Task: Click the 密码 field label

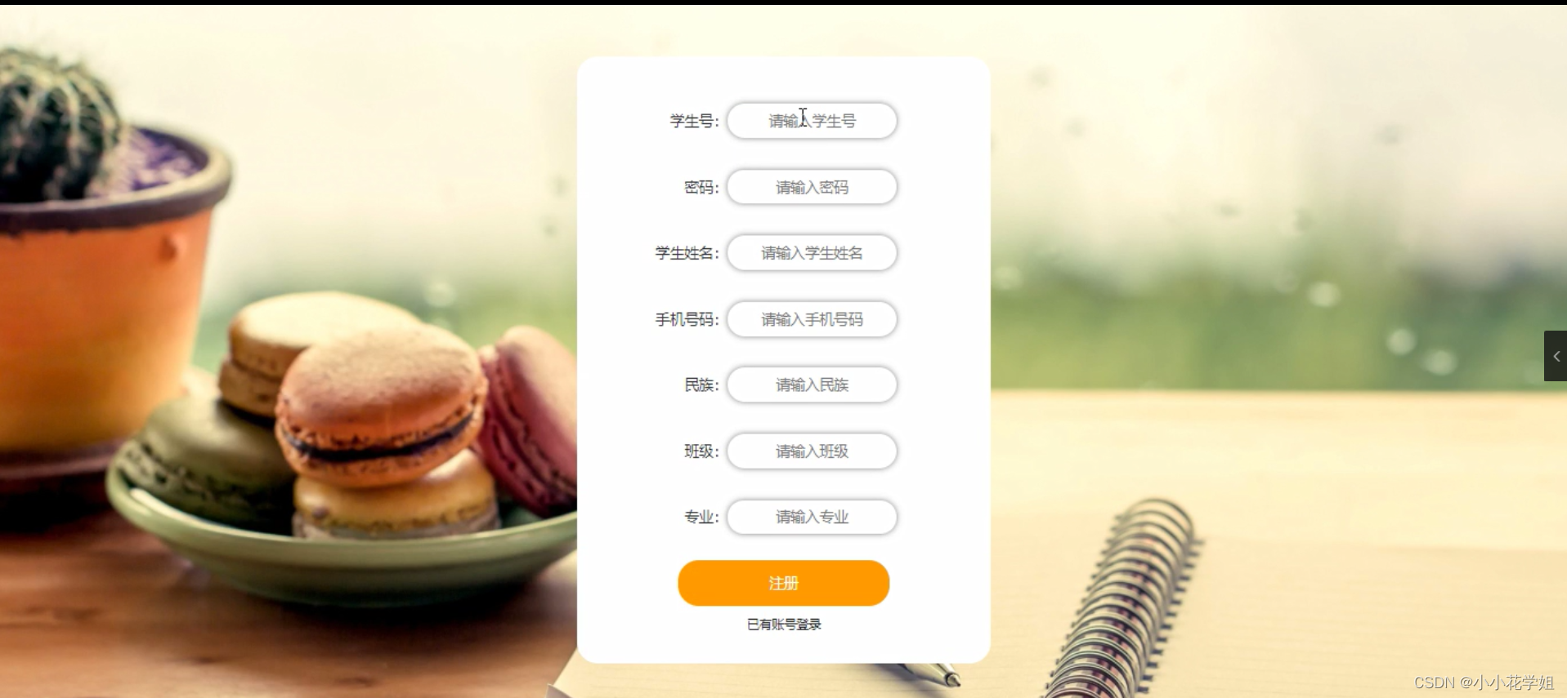Action: point(701,188)
